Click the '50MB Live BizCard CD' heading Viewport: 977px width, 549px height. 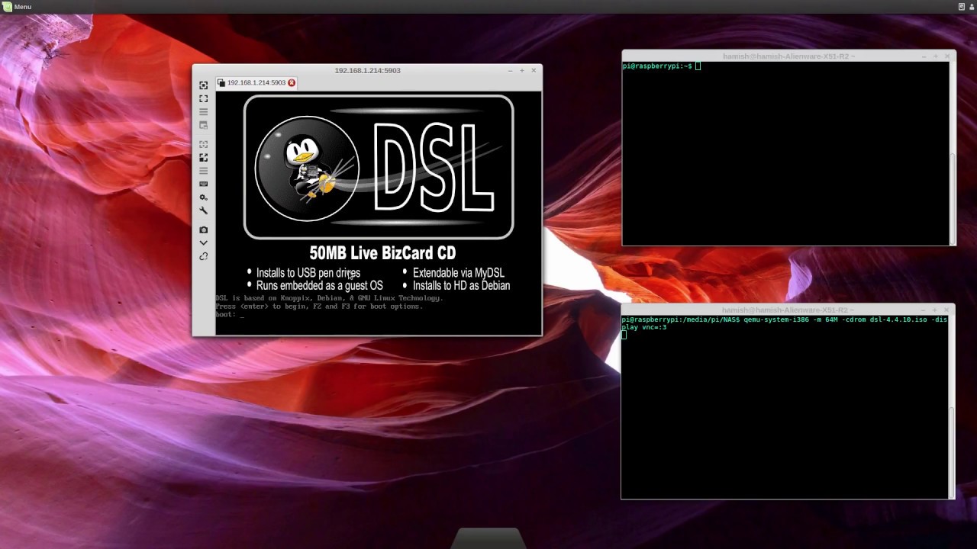click(x=382, y=253)
